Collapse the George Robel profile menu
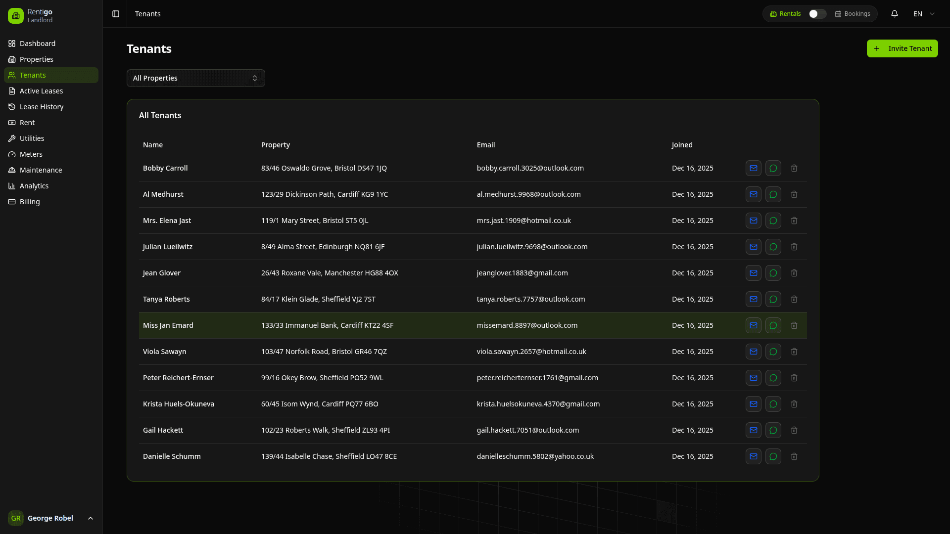 point(90,518)
